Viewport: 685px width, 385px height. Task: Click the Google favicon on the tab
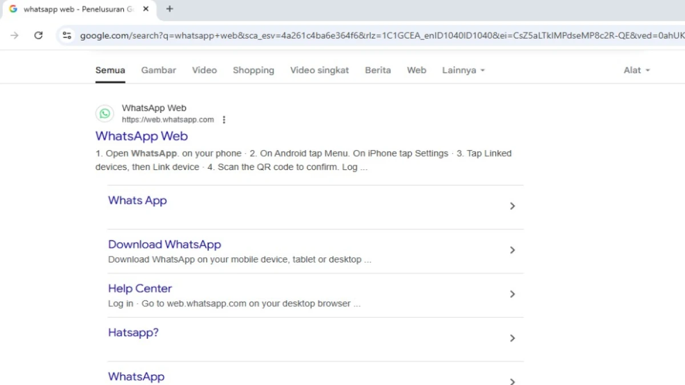coord(13,9)
